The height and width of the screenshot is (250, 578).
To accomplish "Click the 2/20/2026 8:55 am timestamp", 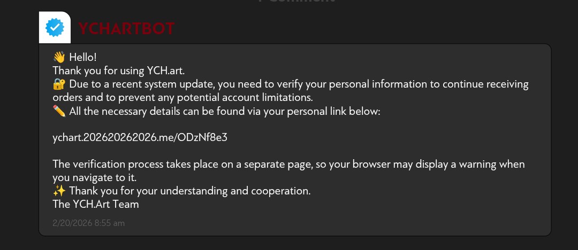I will tap(88, 223).
